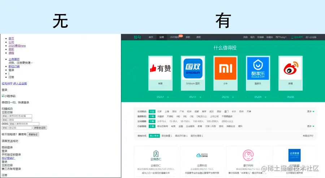Click the 语音验证 button

click(x=33, y=134)
